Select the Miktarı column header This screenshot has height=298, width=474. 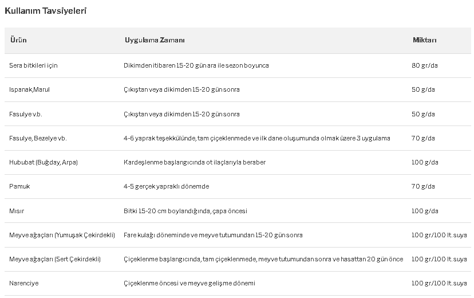pyautogui.click(x=425, y=40)
